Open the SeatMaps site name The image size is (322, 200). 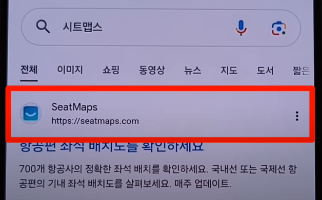coord(74,107)
